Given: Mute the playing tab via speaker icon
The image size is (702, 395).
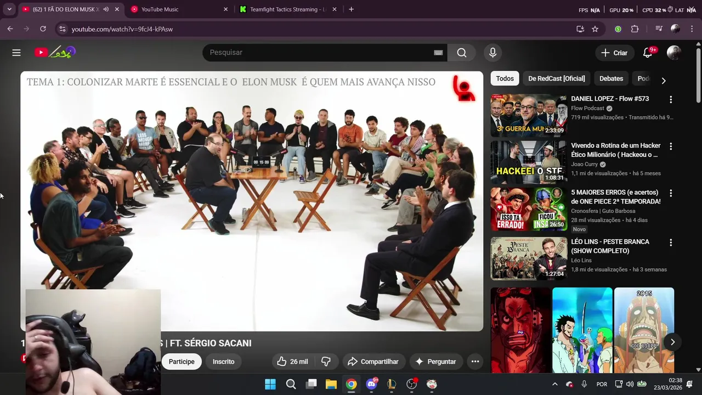Looking at the screenshot, I should point(106,9).
